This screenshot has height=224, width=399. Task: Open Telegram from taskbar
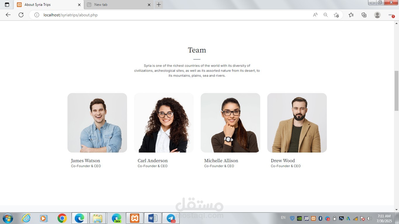[171, 218]
